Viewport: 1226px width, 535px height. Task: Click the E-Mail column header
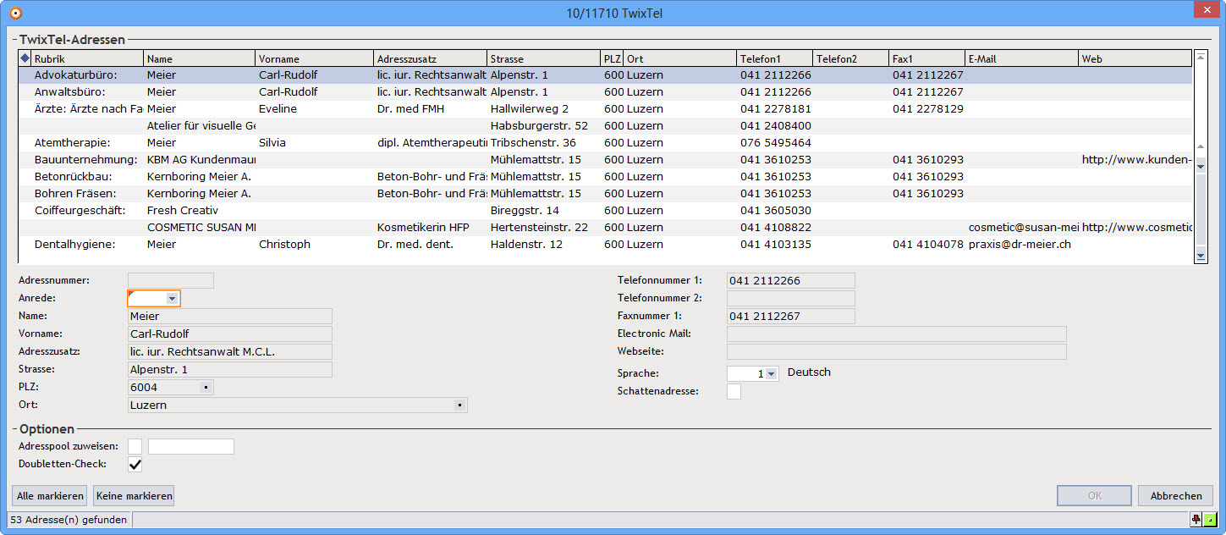coord(1022,59)
